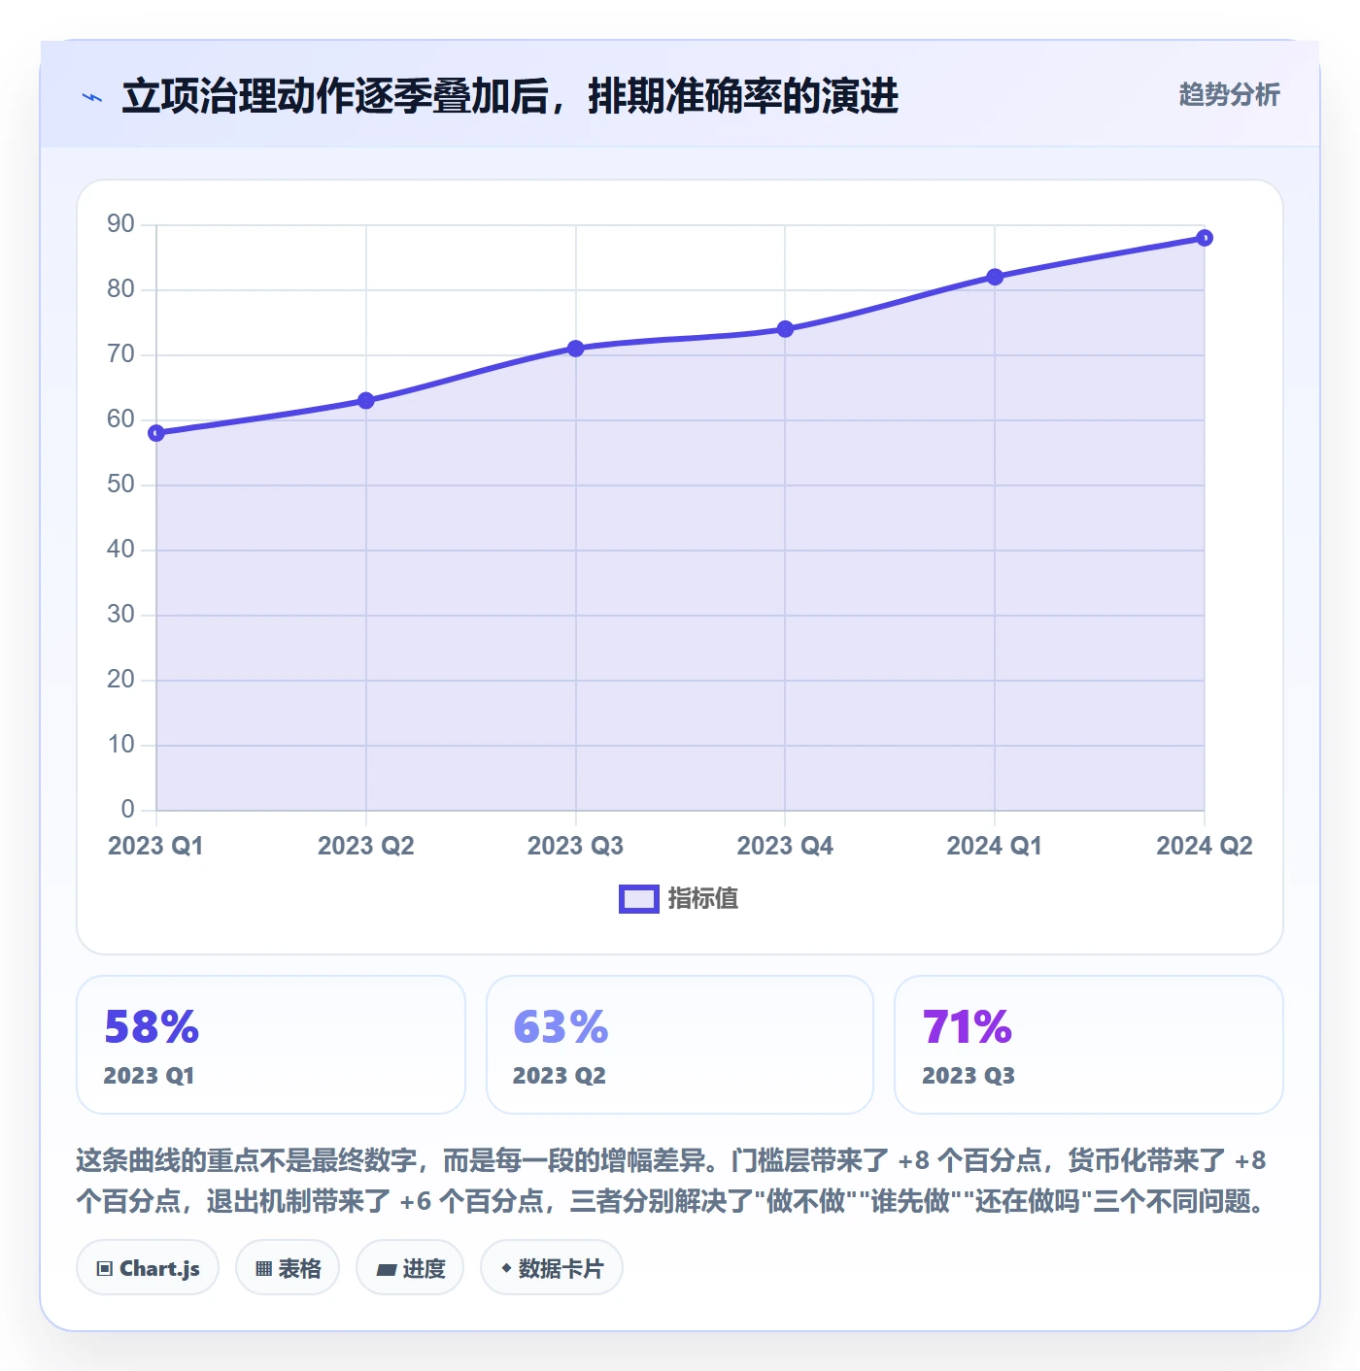Click the square icon in the Chart.js chip

[105, 1269]
